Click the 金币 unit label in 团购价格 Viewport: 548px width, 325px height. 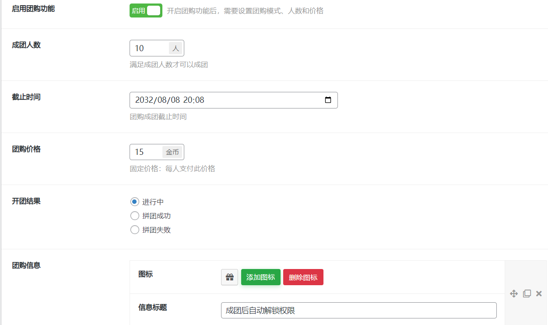point(172,152)
